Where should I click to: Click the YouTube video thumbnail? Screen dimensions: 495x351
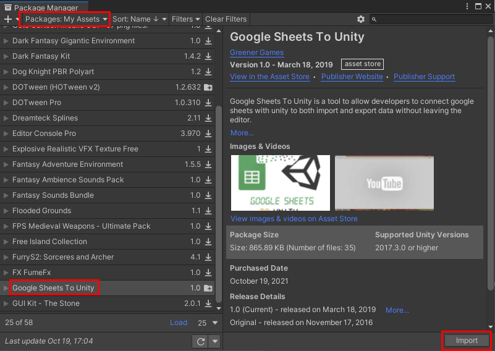point(384,183)
